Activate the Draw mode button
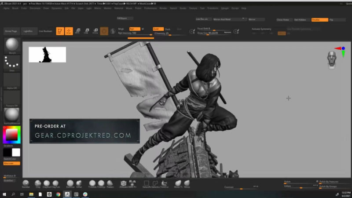 [x=69, y=31]
